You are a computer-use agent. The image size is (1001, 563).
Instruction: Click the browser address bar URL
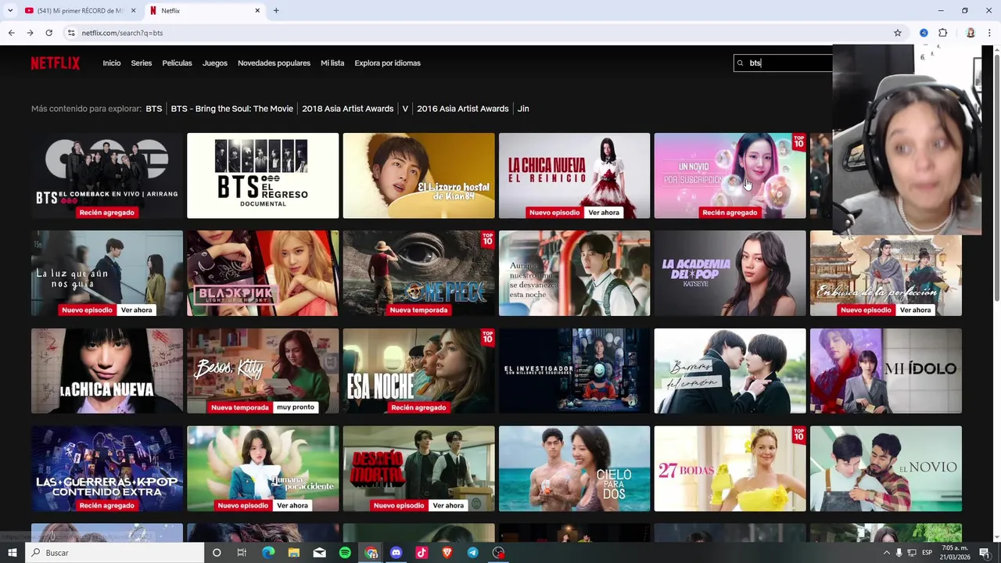point(122,33)
